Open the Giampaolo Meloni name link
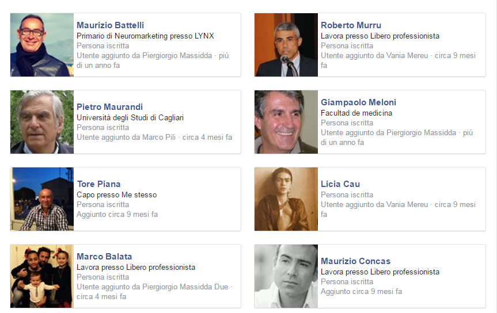This screenshot has height=313, width=497. tap(358, 102)
